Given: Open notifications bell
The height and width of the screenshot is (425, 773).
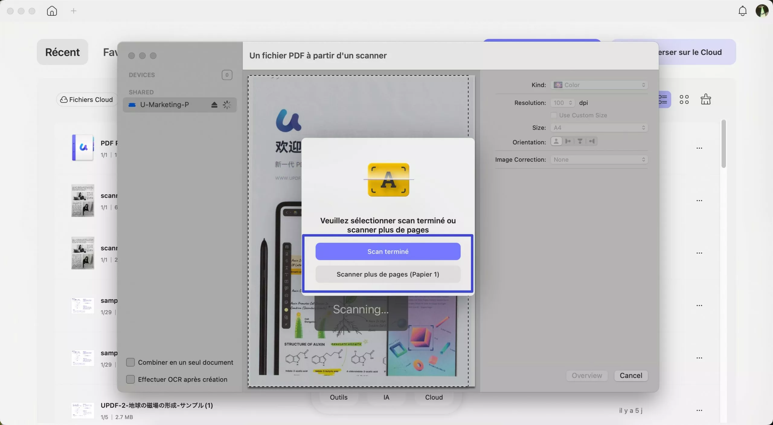Looking at the screenshot, I should point(742,11).
